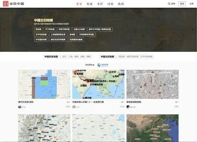197x142 pixels.
Task: Select the 首页 nav tab
Action: pos(79,4)
